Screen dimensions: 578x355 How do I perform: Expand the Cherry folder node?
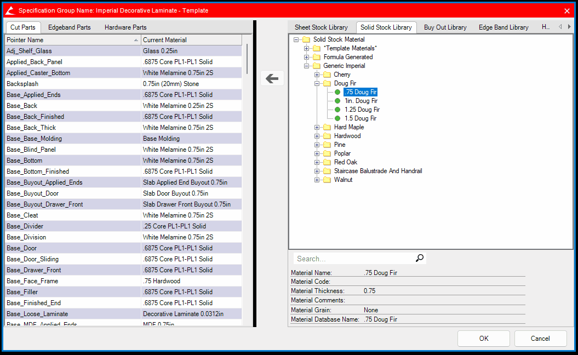[x=318, y=75]
